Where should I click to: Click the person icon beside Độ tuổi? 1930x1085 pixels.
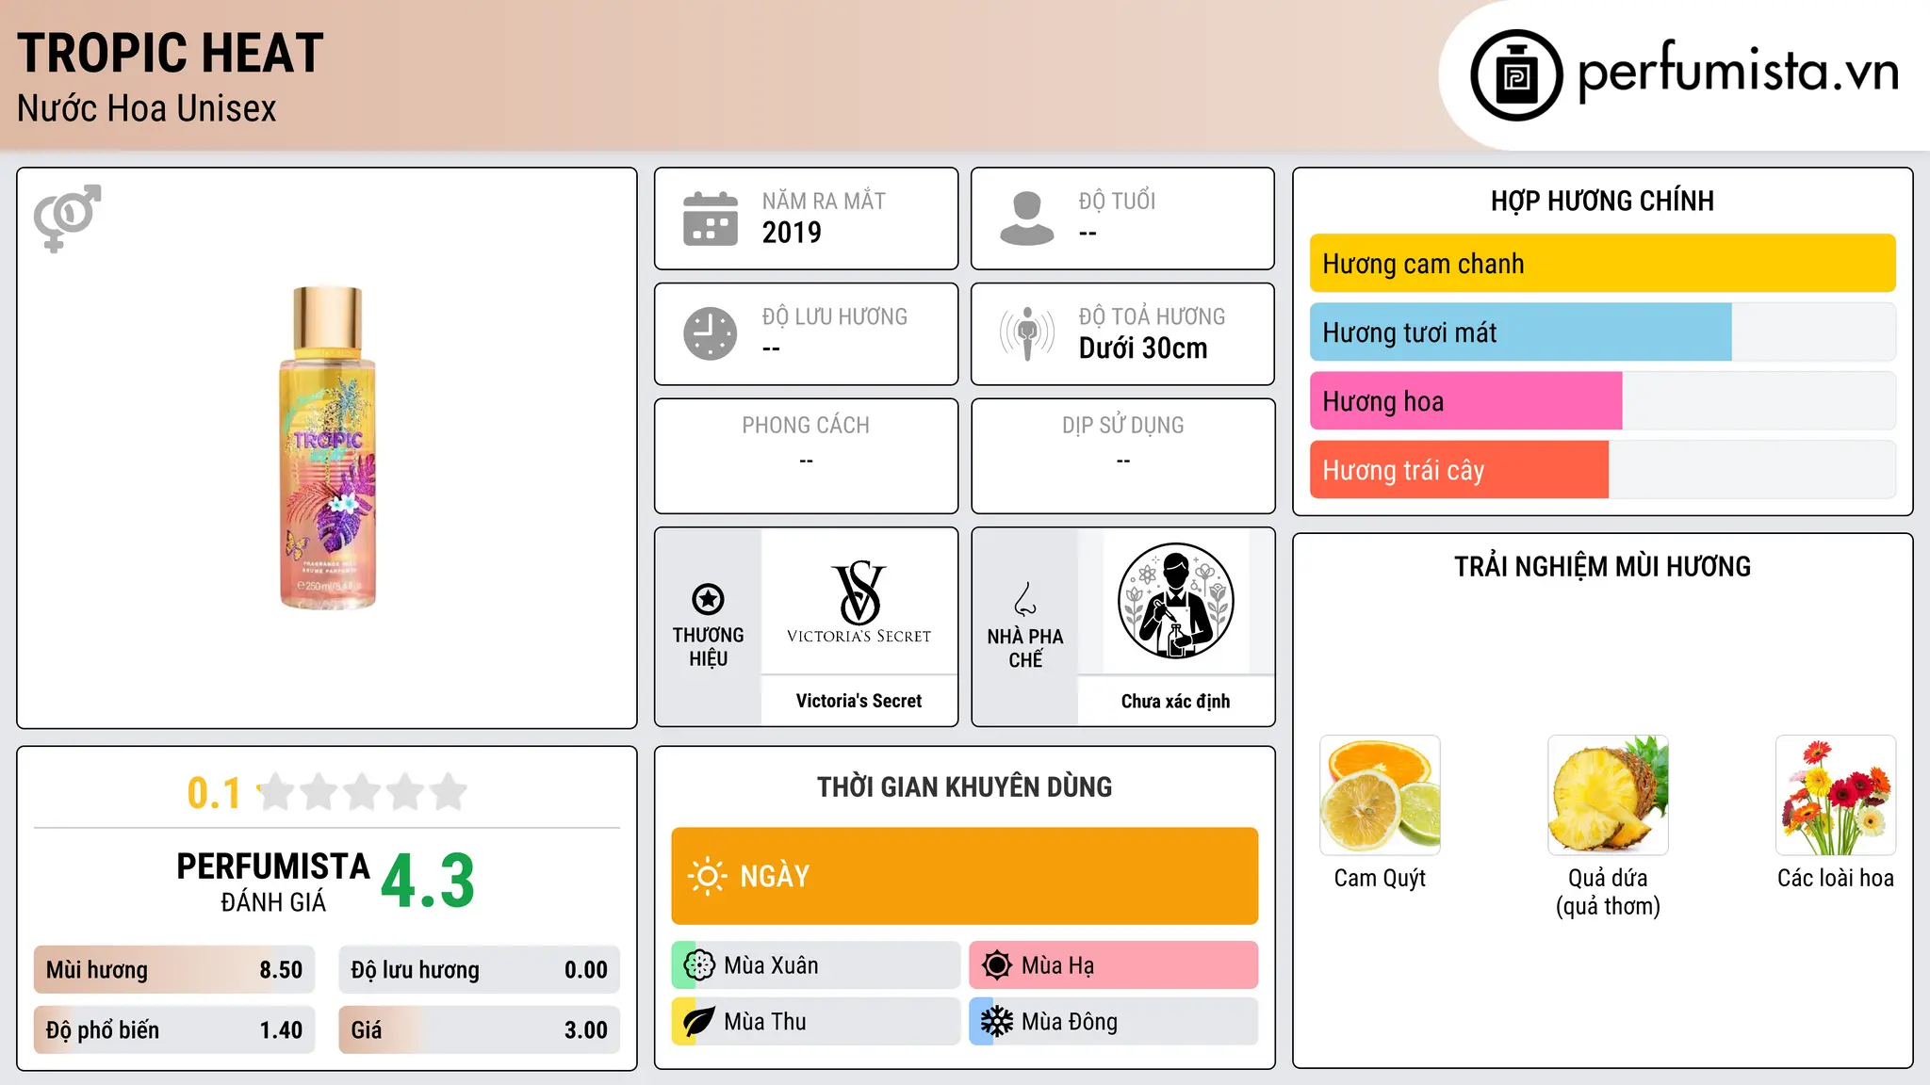1026,219
